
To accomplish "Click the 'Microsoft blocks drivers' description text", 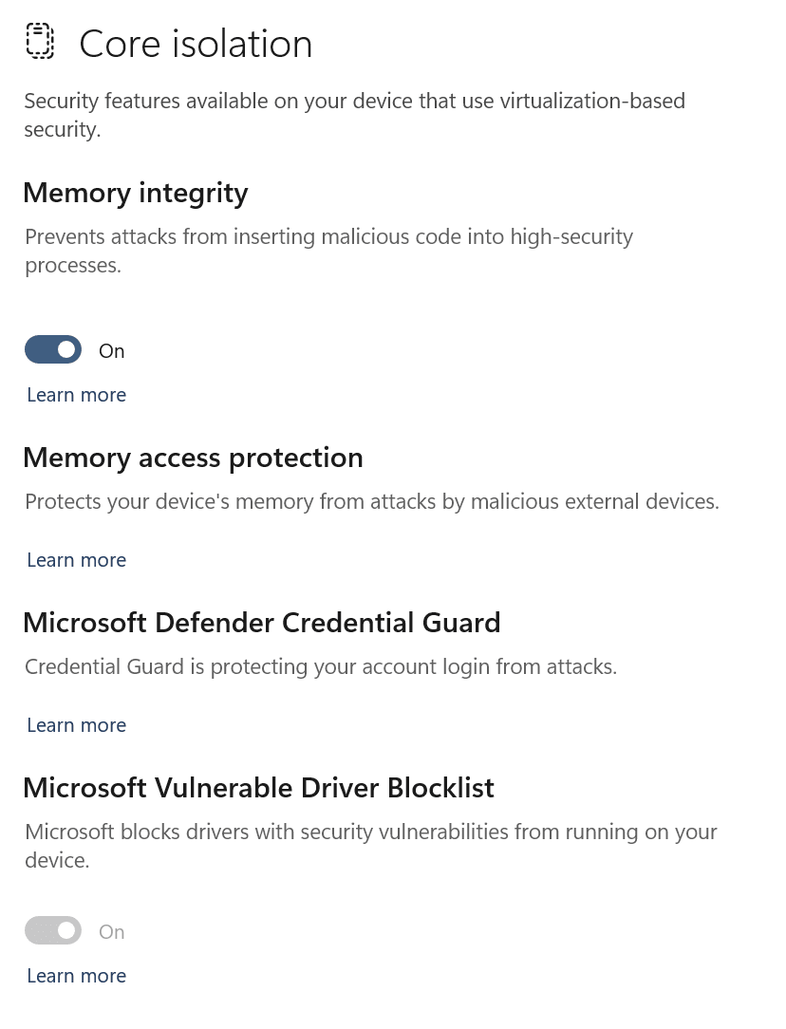I will 371,846.
